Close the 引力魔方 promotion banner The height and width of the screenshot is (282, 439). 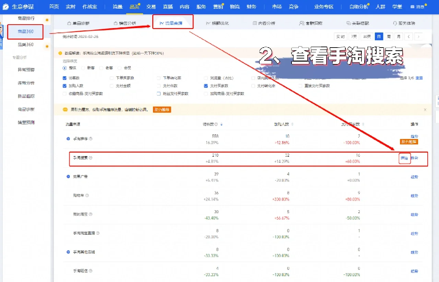(425, 110)
